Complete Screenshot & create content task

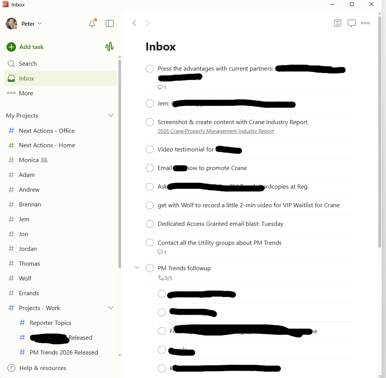pos(150,122)
